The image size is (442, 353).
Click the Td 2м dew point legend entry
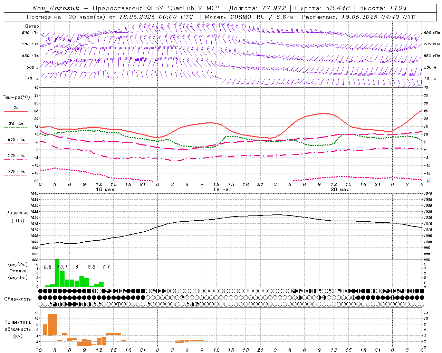click(x=16, y=123)
